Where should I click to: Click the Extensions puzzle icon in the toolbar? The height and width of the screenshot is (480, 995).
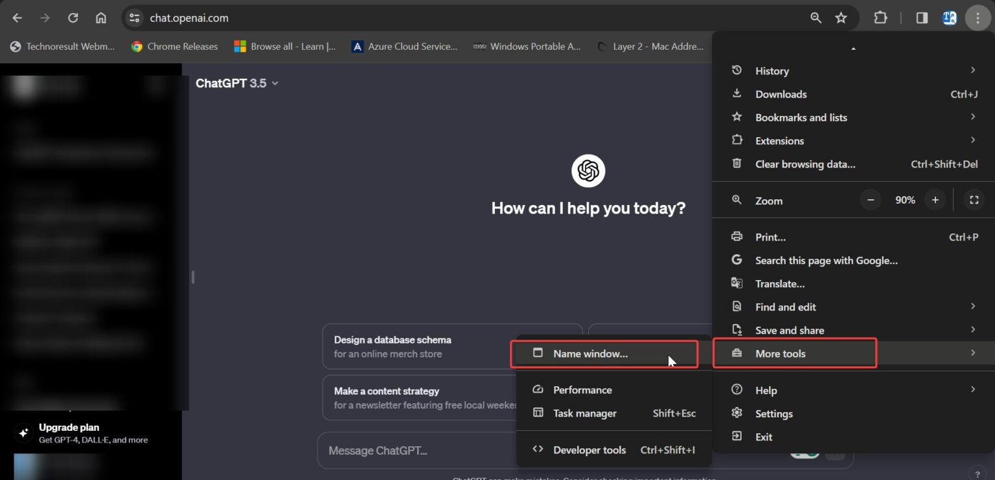[880, 18]
